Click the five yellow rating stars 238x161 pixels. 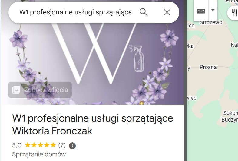(40, 145)
